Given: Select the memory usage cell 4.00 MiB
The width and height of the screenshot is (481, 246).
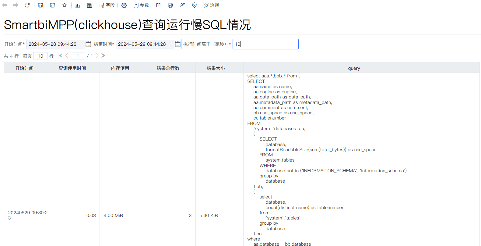Looking at the screenshot, I should (113, 216).
